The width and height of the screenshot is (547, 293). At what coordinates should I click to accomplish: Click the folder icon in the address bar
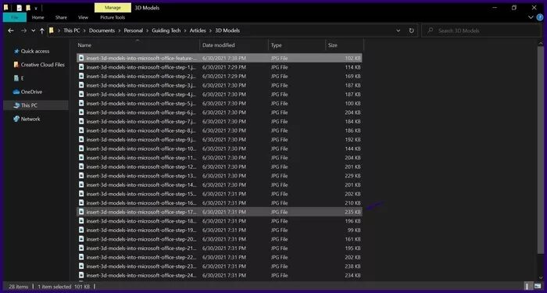click(x=52, y=30)
